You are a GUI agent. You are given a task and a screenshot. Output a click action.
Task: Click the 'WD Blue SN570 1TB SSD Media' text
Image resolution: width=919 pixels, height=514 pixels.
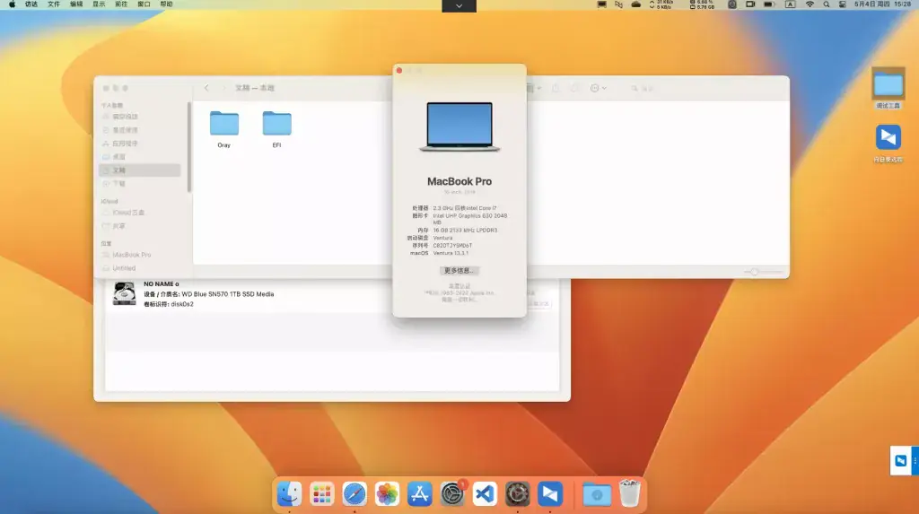click(227, 294)
